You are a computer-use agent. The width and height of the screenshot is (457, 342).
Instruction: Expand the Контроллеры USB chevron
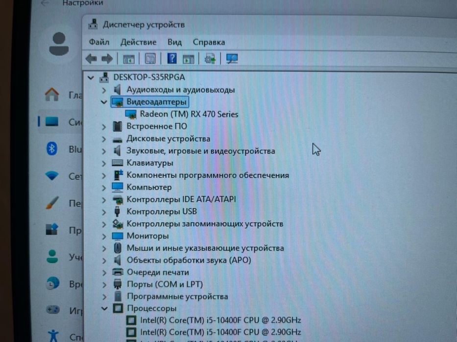click(104, 212)
